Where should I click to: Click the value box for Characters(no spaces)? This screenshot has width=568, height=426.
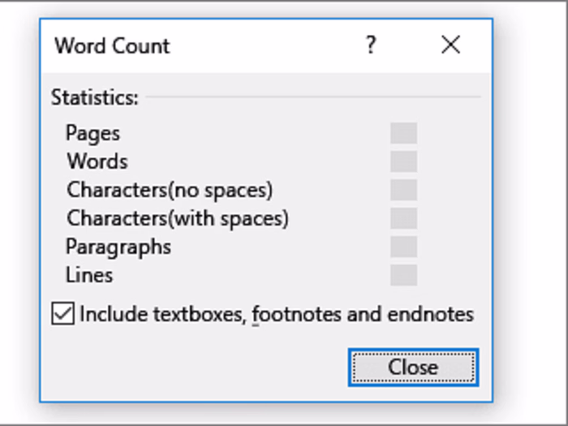point(403,190)
